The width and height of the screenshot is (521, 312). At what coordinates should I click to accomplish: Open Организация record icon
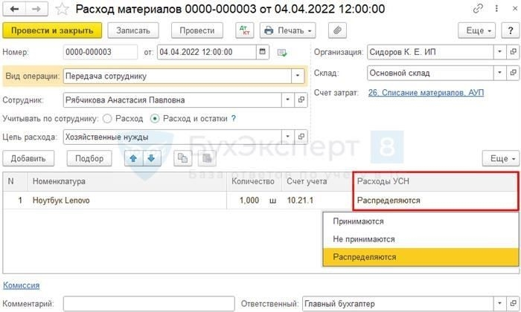coord(514,52)
